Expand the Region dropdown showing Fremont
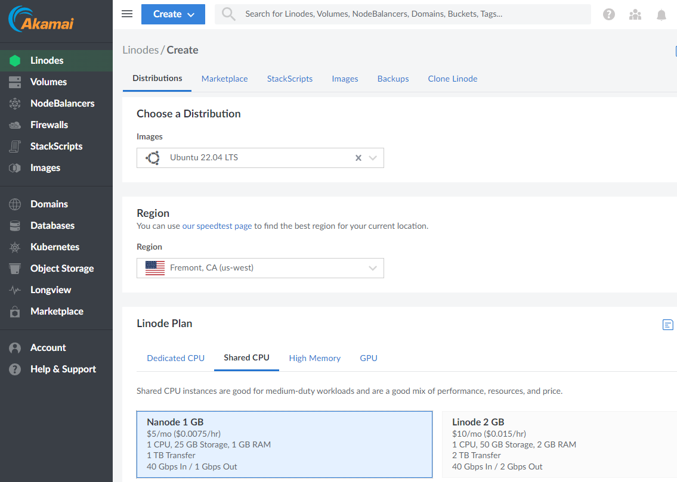 coord(373,268)
